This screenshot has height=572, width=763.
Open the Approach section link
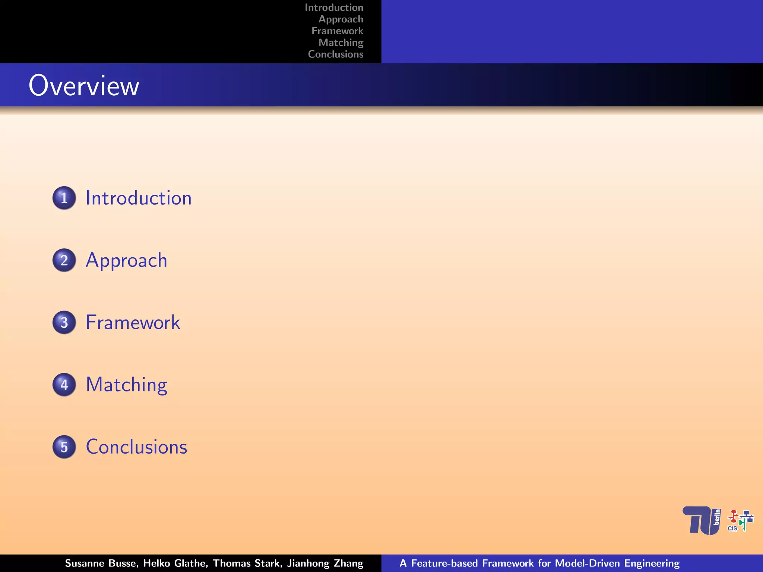point(126,260)
